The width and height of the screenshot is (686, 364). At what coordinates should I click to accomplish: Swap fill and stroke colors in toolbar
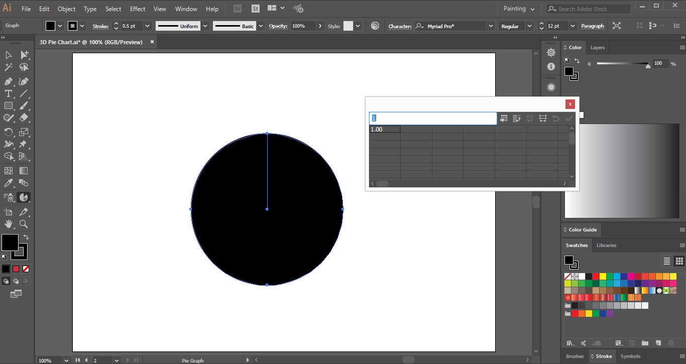click(x=26, y=237)
